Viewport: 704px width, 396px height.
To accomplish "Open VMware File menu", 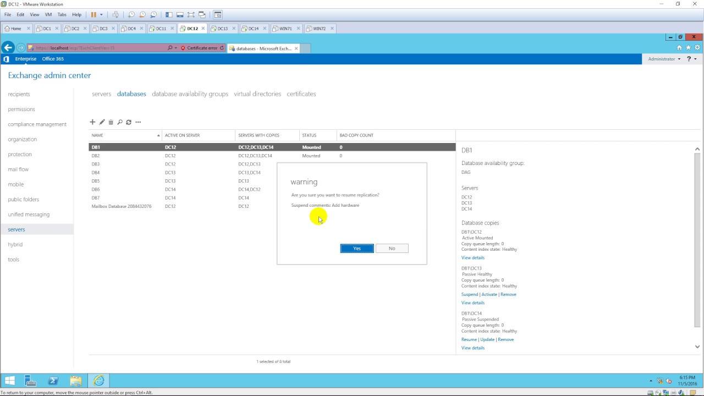I will 8,14.
